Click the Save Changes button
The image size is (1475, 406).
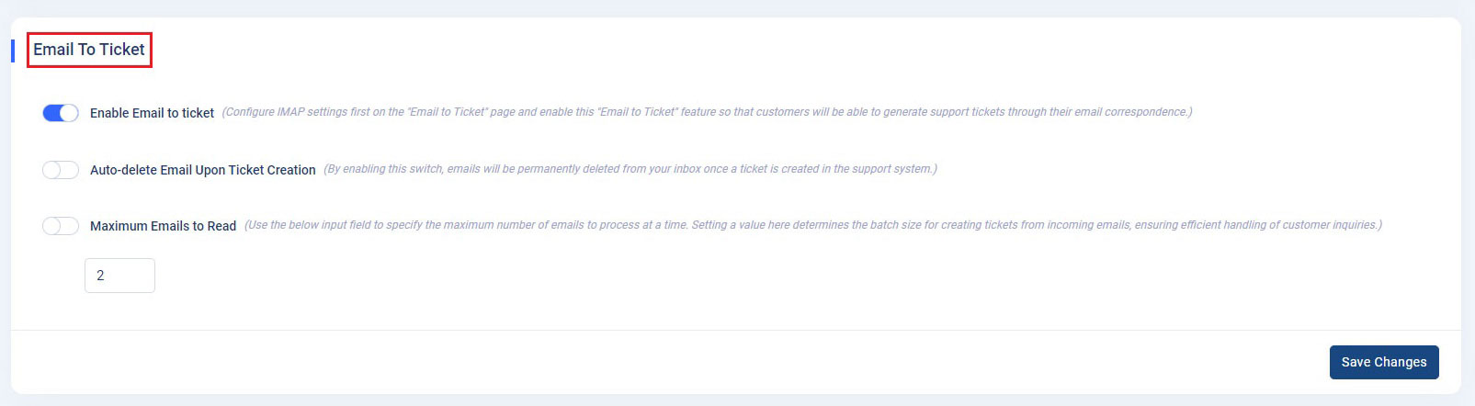[1384, 362]
